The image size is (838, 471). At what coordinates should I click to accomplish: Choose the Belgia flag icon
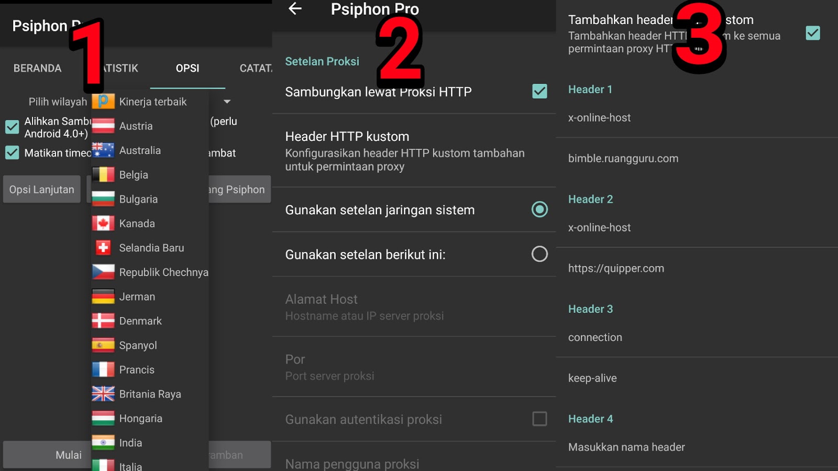[103, 174]
